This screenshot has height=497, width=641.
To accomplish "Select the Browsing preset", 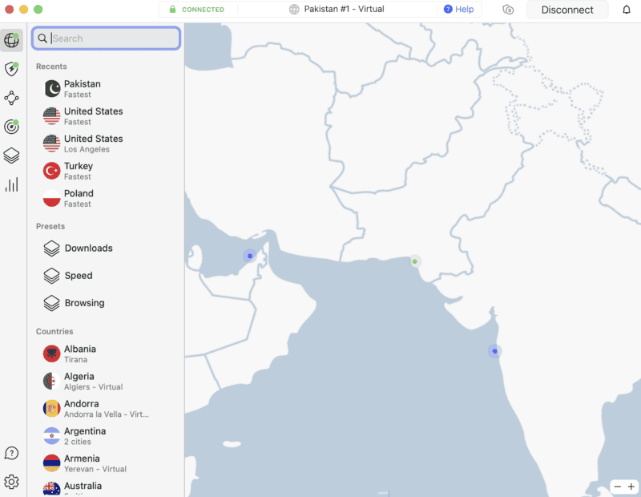I will [x=84, y=303].
